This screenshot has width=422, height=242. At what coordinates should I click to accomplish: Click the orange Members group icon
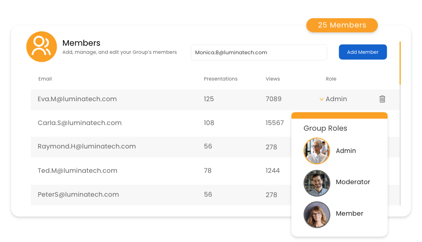coord(41,47)
